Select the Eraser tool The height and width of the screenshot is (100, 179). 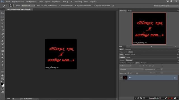[3, 47]
